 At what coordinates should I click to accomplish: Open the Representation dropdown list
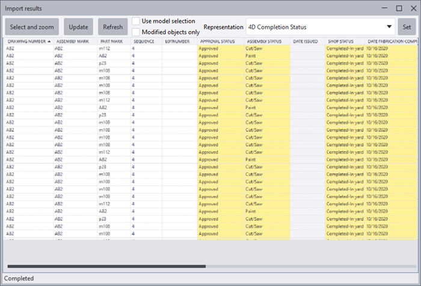pyautogui.click(x=319, y=27)
